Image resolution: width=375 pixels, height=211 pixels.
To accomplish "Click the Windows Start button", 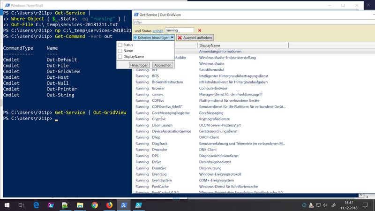I will pyautogui.click(x=7, y=205).
